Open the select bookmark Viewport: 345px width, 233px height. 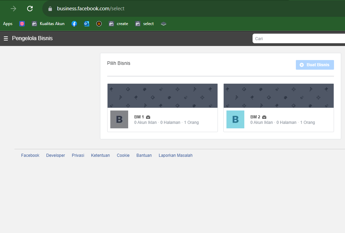pos(144,24)
